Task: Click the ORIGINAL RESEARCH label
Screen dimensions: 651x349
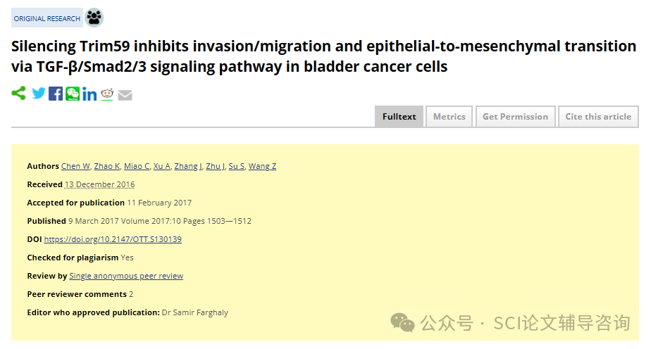Action: 47,19
